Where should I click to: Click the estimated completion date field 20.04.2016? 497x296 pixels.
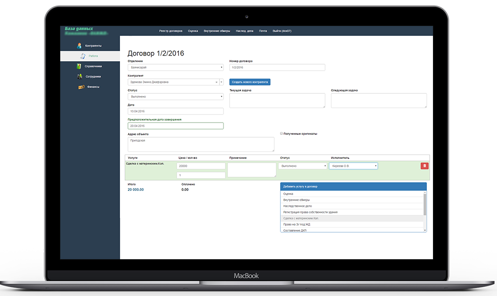(176, 126)
